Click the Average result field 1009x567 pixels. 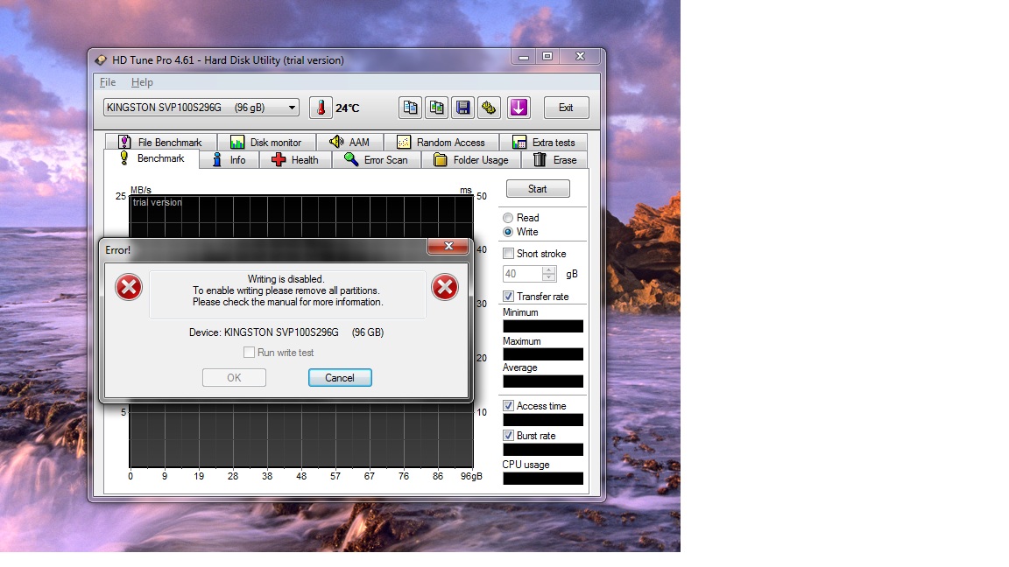click(543, 381)
